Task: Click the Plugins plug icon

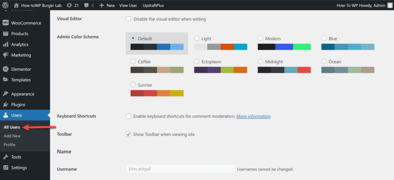Action: pos(5,105)
